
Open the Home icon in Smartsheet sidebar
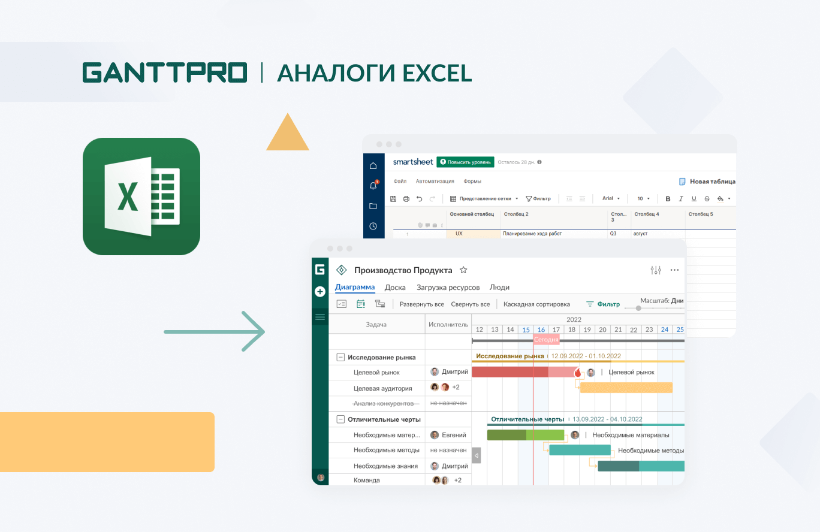click(x=373, y=165)
